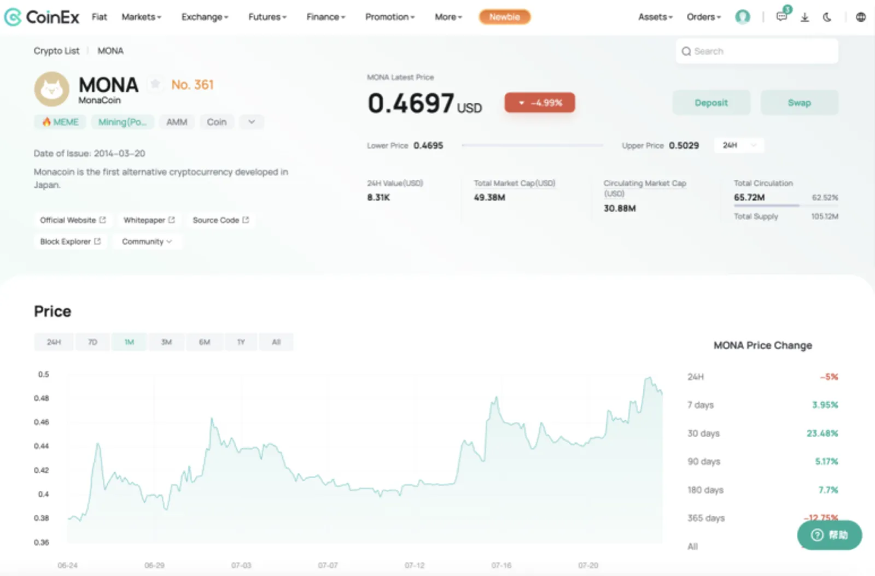The height and width of the screenshot is (576, 875).
Task: Click the Source Code external link icon
Action: pos(246,220)
